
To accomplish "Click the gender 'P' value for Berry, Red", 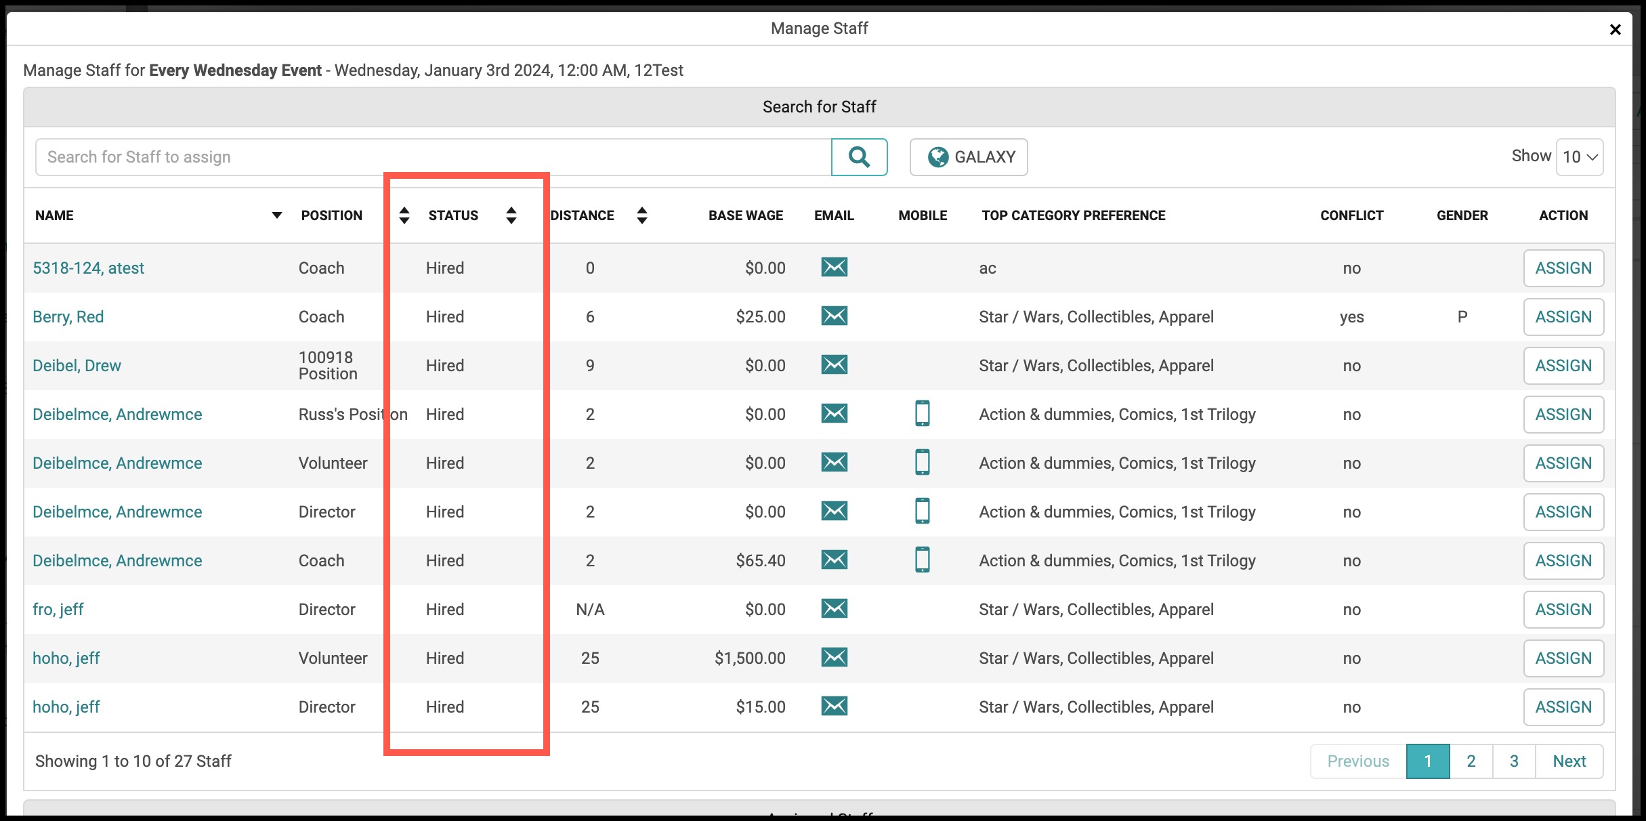I will click(1462, 317).
